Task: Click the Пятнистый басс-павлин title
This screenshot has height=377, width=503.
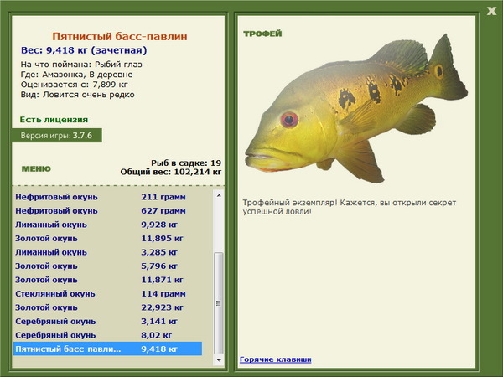Action: tap(120, 37)
